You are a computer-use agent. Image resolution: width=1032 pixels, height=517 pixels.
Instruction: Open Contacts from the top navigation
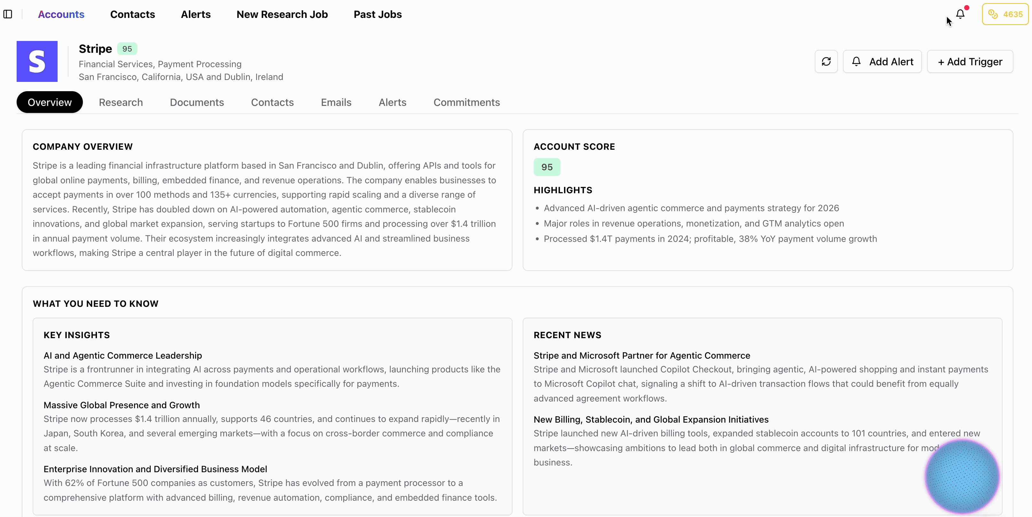pos(133,14)
